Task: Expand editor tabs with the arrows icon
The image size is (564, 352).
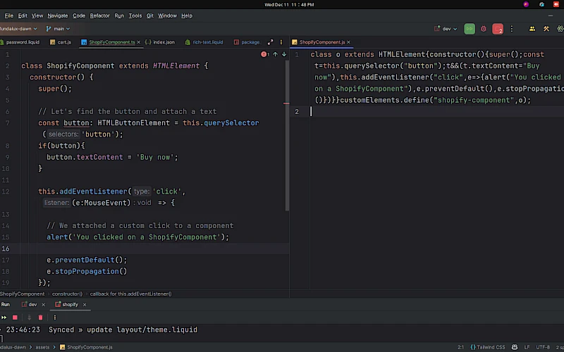Action: coord(270,42)
